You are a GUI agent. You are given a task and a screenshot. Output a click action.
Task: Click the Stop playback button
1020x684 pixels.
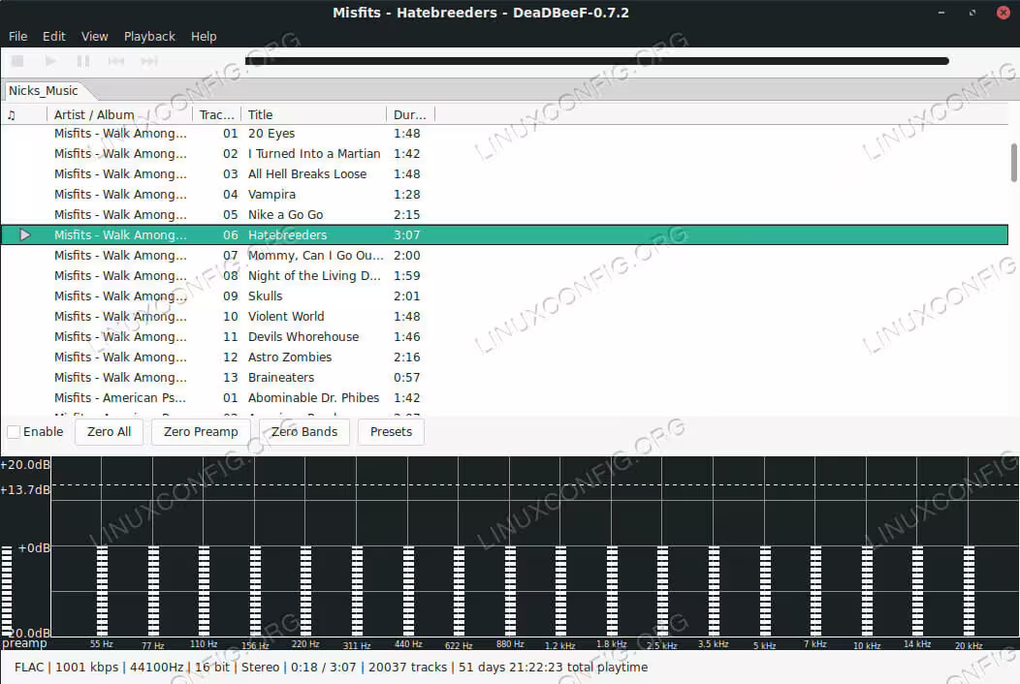pos(17,61)
